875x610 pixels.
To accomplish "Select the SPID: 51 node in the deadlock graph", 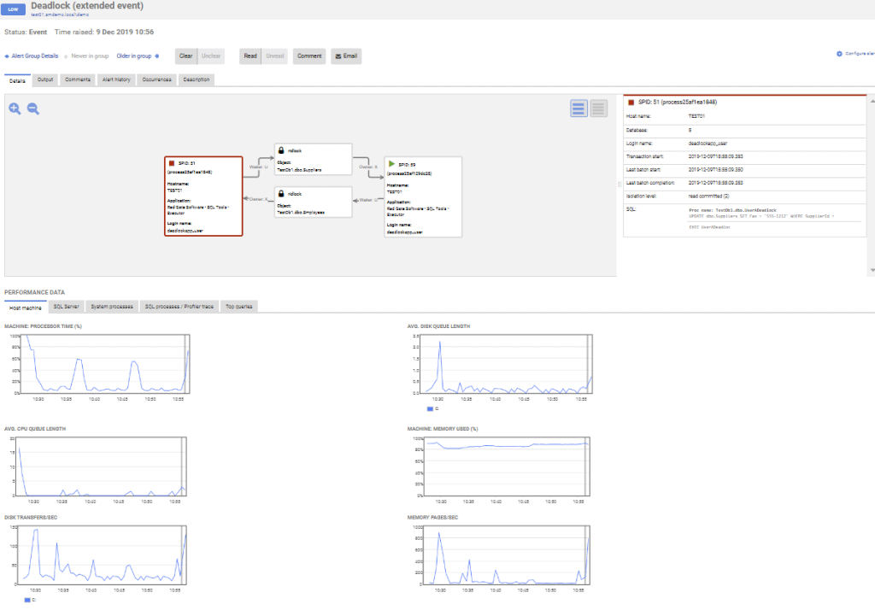I will (202, 196).
